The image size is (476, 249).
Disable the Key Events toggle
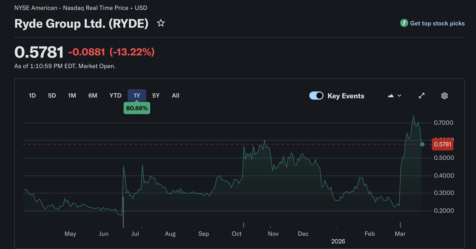pyautogui.click(x=316, y=96)
